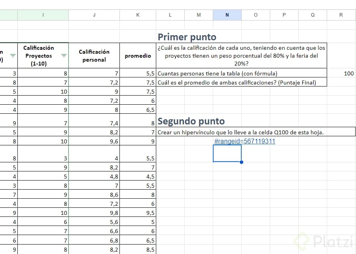The height and width of the screenshot is (254, 356).
Task: Click the 'promedio' header cell
Action: pos(138,56)
